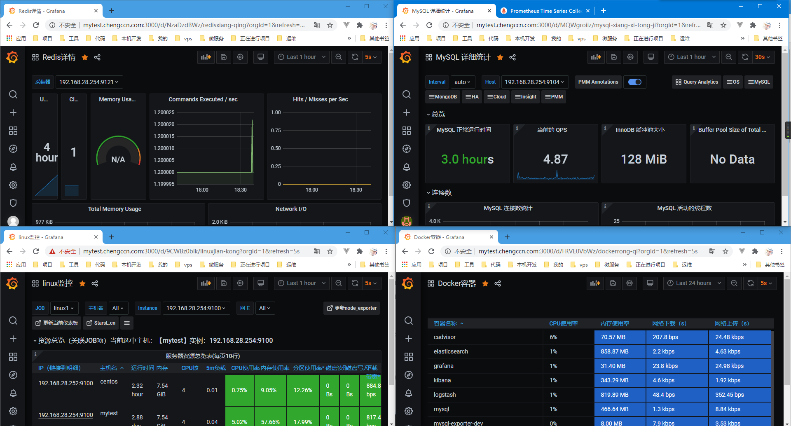The height and width of the screenshot is (426, 791).
Task: Click Query Analytics button
Action: point(697,82)
